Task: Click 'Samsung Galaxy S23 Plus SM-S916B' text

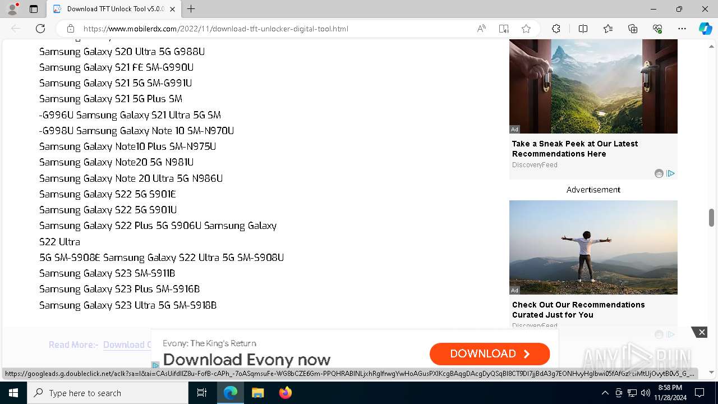Action: pos(119,289)
